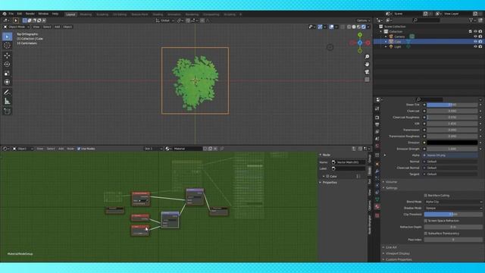Image resolution: width=485 pixels, height=273 pixels.
Task: Open the Render menu
Action: click(x=30, y=14)
